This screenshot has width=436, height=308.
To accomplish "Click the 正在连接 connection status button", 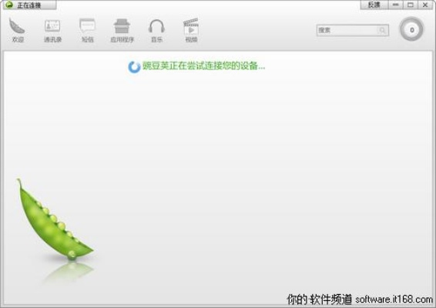I will coord(30,5).
